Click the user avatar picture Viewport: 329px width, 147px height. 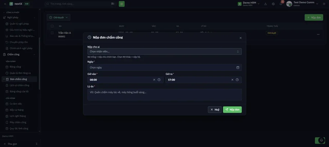289,4
